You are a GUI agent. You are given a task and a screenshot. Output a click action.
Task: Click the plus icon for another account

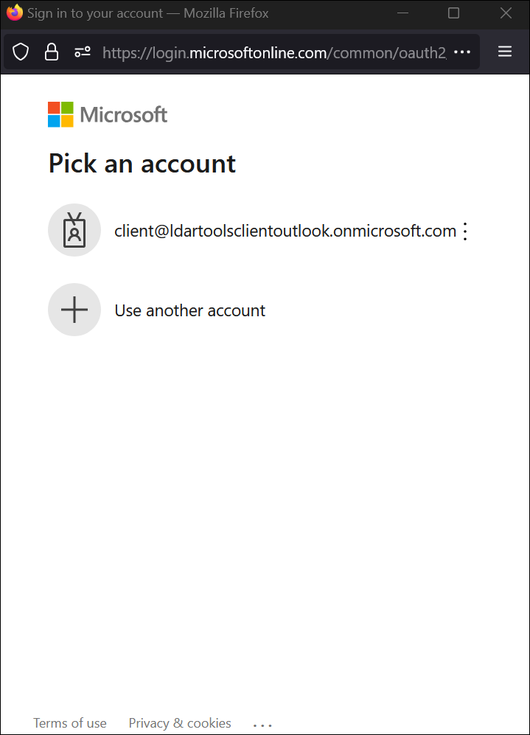74,310
